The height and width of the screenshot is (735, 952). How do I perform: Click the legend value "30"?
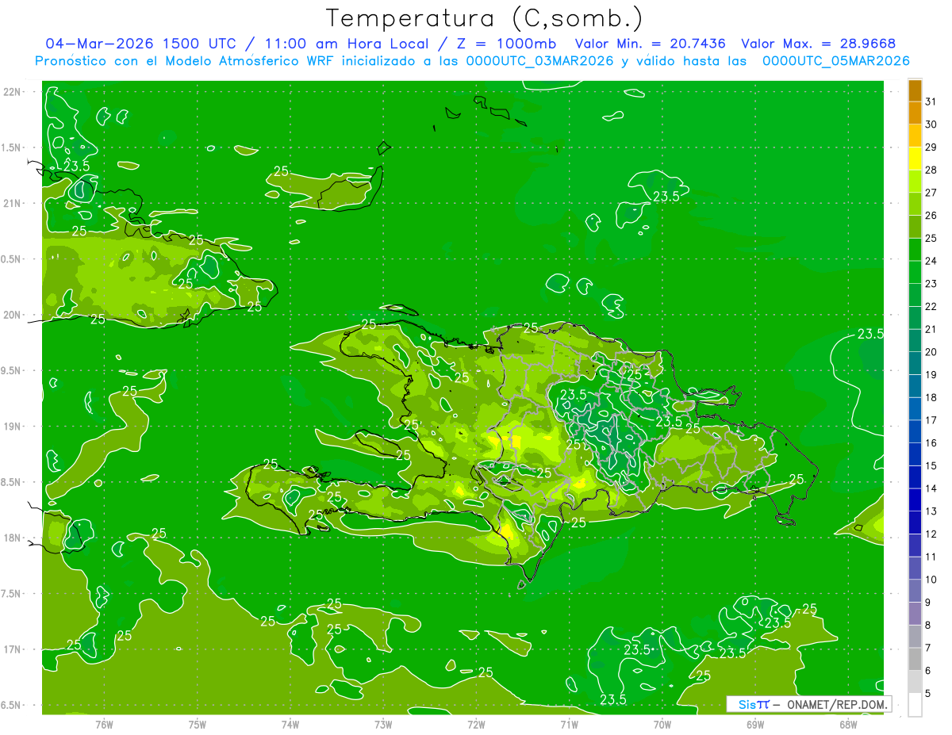coord(931,124)
